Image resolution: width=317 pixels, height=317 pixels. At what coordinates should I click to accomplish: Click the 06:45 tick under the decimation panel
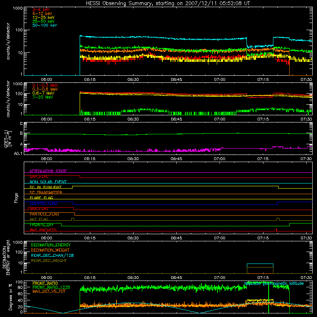(x=176, y=278)
